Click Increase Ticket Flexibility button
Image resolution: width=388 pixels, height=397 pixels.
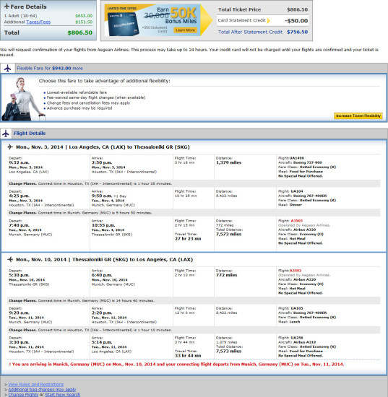point(358,115)
